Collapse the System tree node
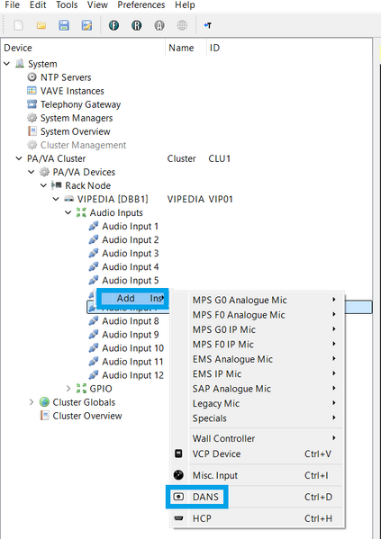Screen dimensions: 381x539 [7, 64]
